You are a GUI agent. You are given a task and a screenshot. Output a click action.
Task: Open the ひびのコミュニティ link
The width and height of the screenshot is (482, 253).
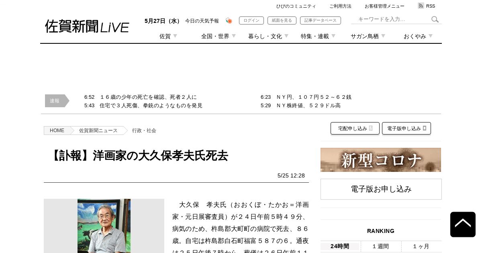[x=296, y=6]
